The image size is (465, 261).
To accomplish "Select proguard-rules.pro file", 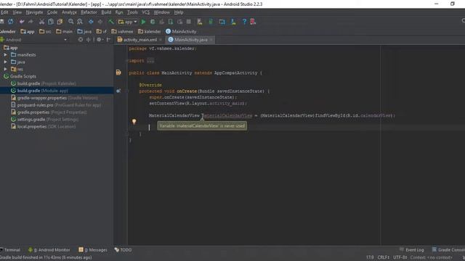I will pyautogui.click(x=56, y=104).
